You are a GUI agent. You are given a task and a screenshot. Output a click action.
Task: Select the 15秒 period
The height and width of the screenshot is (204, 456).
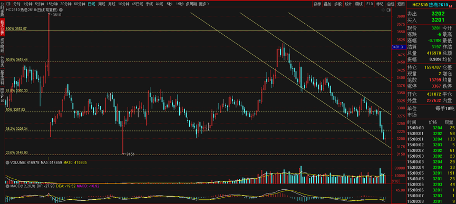coord(179,4)
